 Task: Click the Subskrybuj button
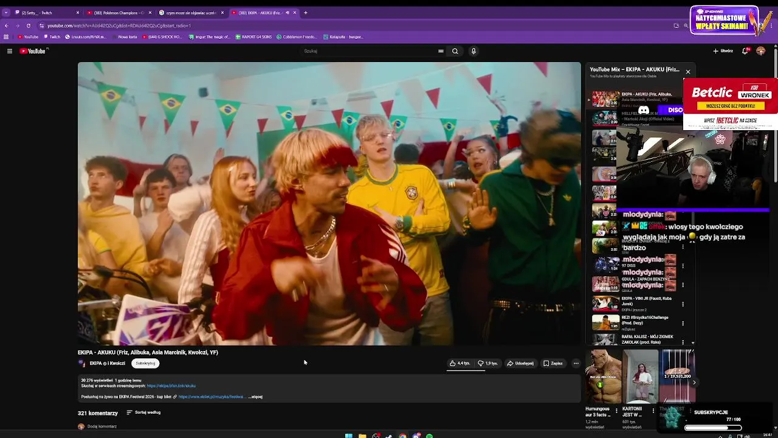[x=145, y=363]
